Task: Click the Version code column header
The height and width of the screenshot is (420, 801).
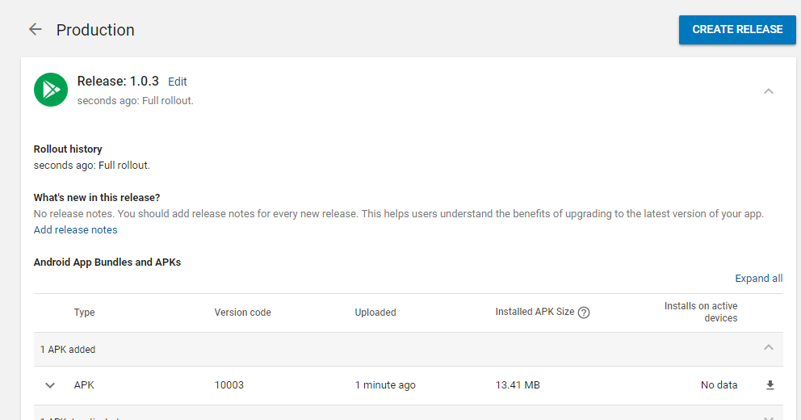Action: (242, 313)
